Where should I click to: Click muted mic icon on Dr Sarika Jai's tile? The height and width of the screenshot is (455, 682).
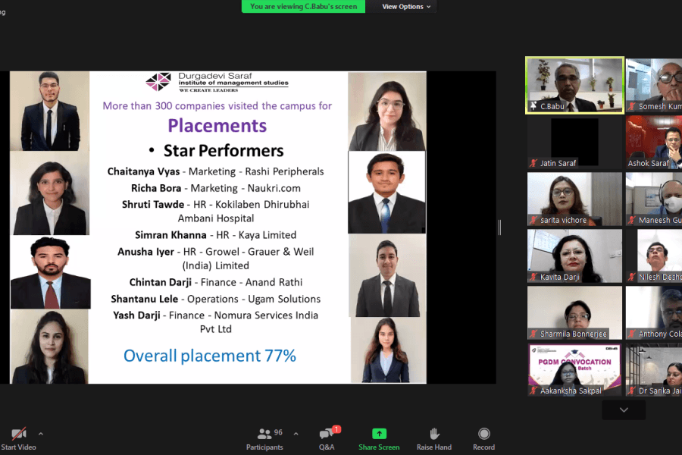[632, 391]
